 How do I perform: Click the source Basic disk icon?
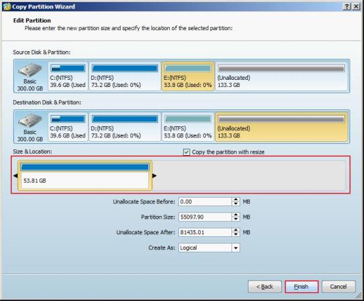click(x=30, y=70)
